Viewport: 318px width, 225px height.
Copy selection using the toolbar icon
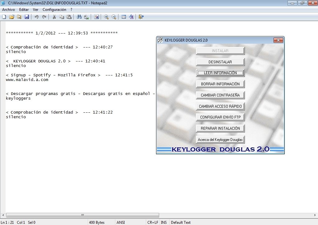click(x=62, y=17)
